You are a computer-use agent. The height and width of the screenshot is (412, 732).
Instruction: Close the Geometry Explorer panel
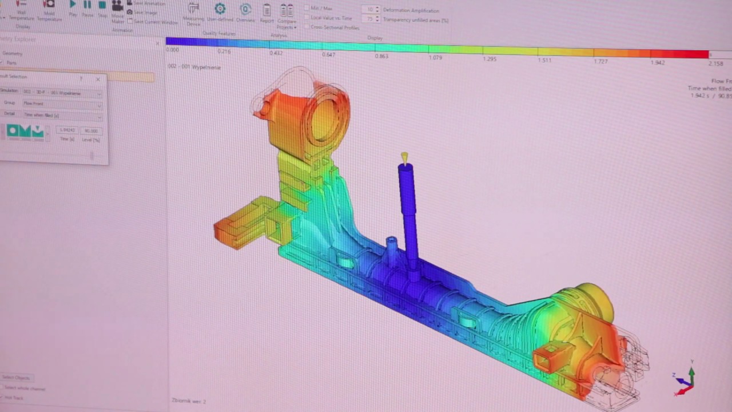[158, 43]
